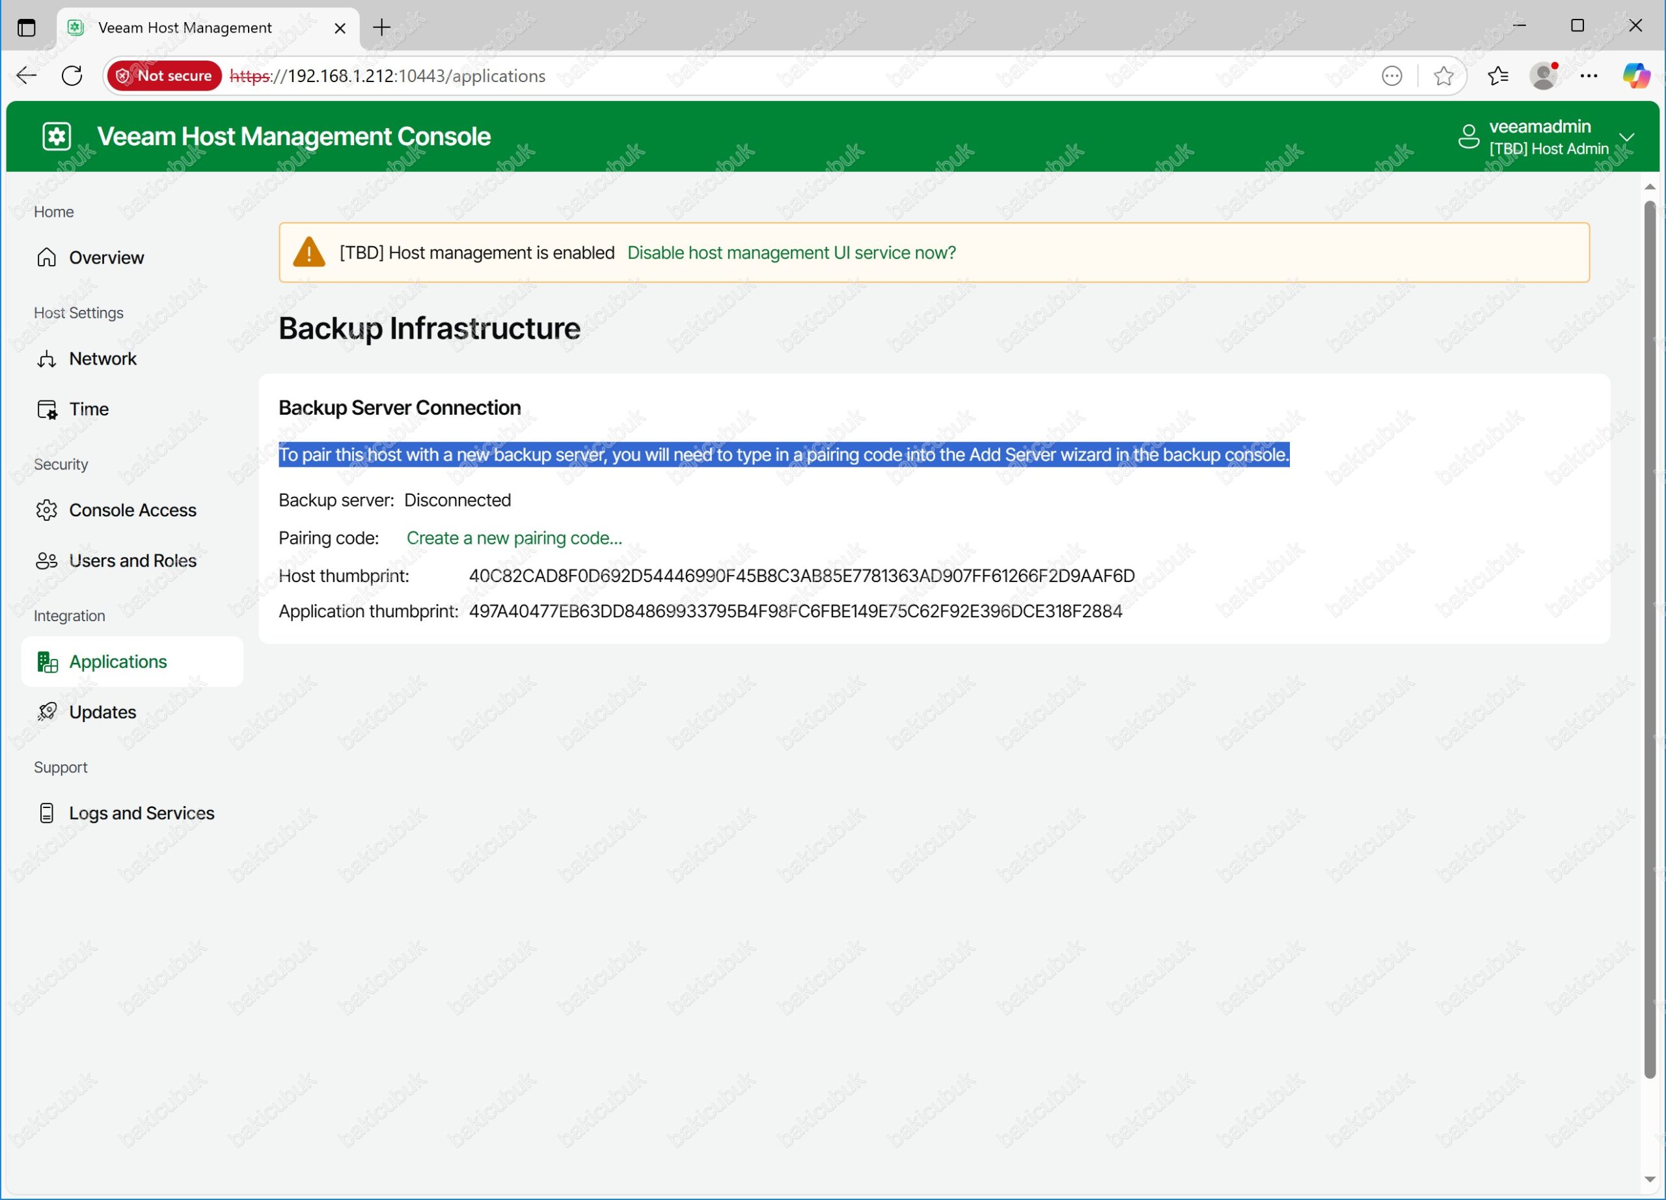Open the Network settings page
Screen dimensions: 1666x1200
(132, 359)
